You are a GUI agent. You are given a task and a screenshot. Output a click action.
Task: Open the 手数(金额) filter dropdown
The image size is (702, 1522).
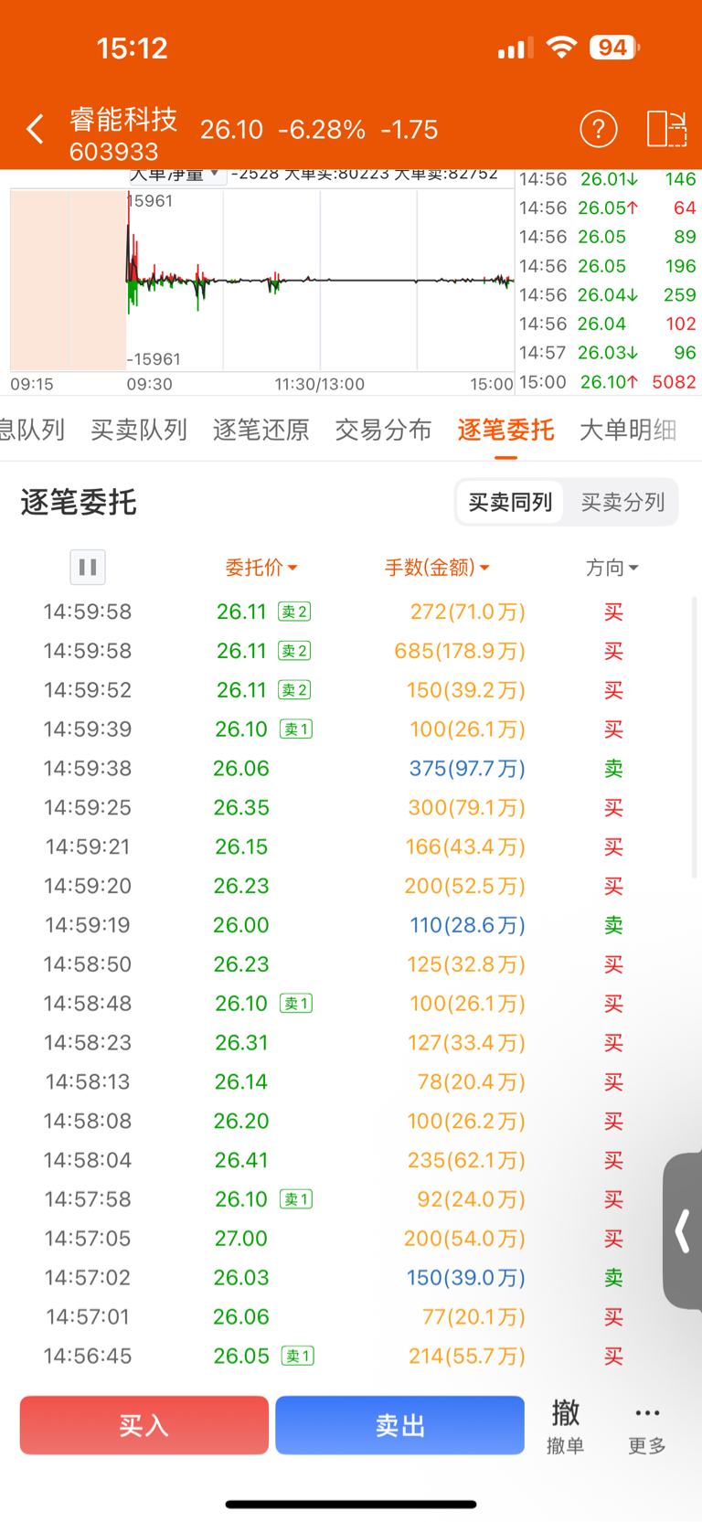click(x=437, y=568)
